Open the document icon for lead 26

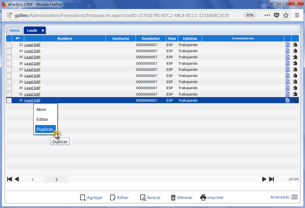click(x=287, y=63)
